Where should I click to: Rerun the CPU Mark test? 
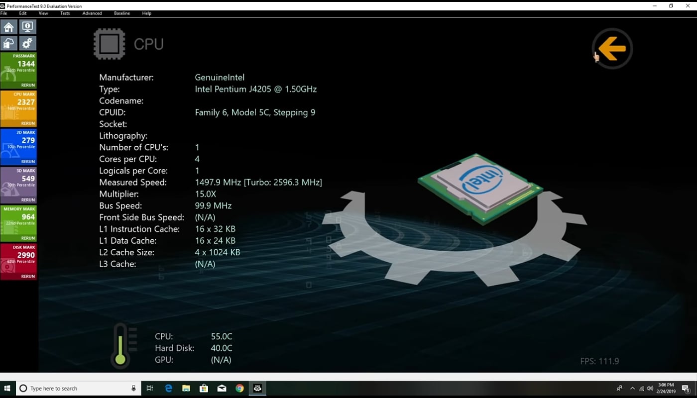pyautogui.click(x=28, y=123)
